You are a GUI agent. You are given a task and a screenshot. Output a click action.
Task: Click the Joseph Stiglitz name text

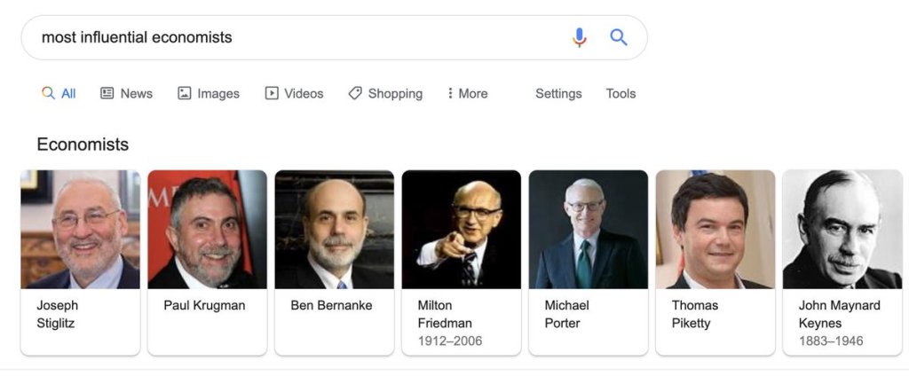[x=57, y=314]
